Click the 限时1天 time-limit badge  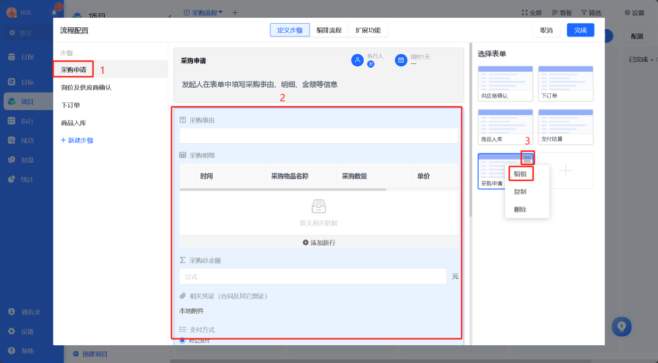402,60
